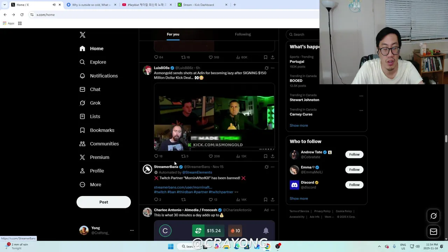This screenshot has height=252, width=448.
Task: Open a new Chrome tab
Action: pyautogui.click(x=234, y=5)
